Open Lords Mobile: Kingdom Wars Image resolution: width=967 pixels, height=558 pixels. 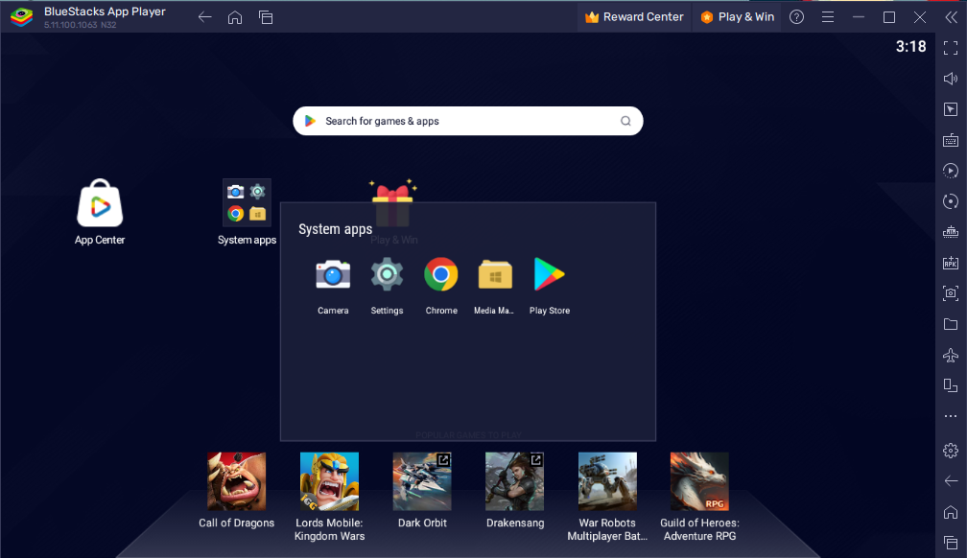tap(329, 481)
